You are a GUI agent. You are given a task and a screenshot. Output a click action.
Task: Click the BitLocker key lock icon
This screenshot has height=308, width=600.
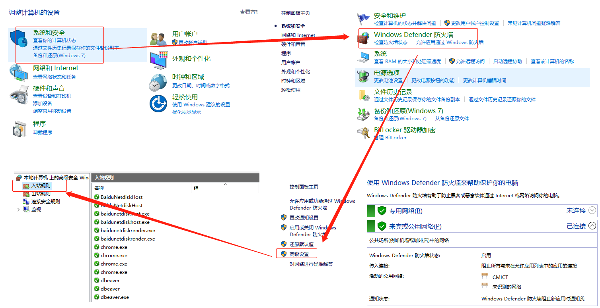click(363, 133)
